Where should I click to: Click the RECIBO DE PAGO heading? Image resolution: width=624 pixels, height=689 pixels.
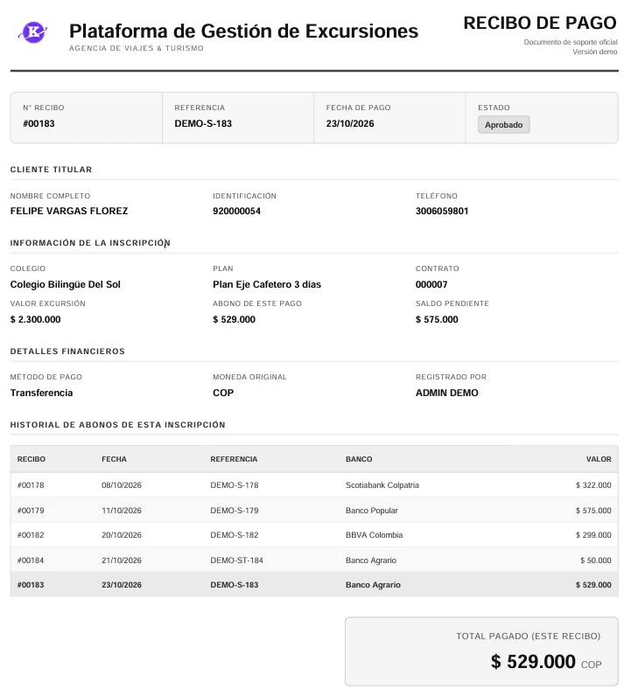[x=540, y=23]
